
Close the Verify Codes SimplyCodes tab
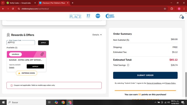pos(35,3)
